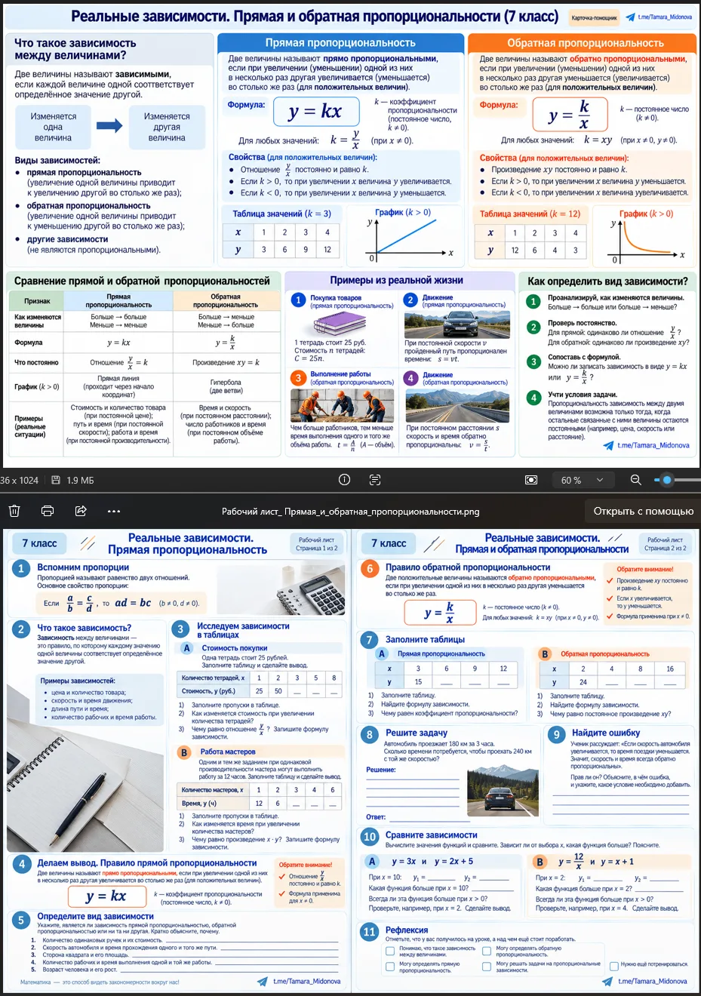
Task: Click the file name title text
Action: 350,511
